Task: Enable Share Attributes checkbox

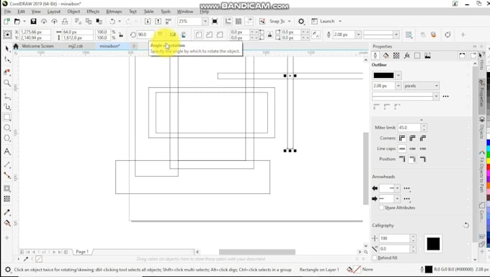Action: tap(381, 208)
